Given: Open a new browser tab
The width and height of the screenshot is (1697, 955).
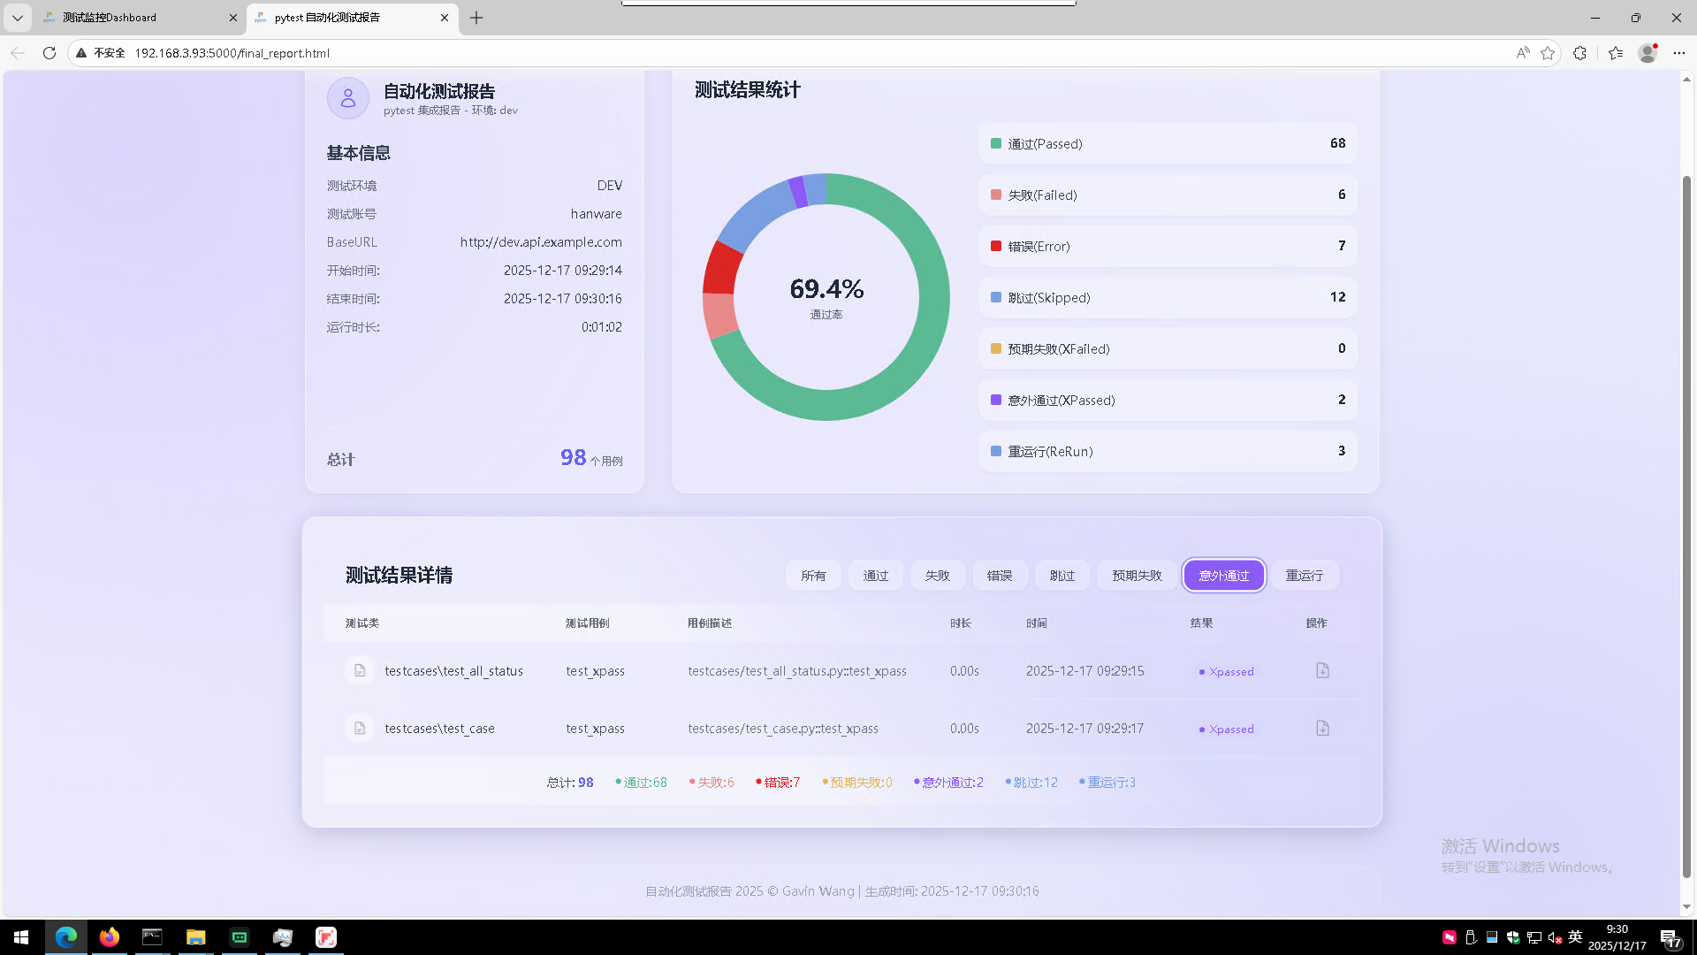Looking at the screenshot, I should pos(476,18).
